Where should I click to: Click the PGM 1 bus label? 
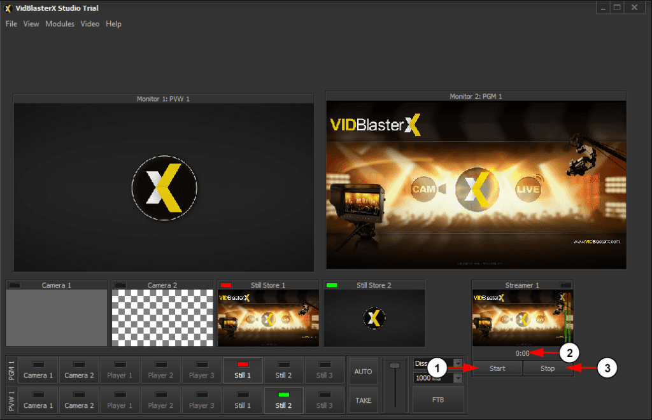click(x=11, y=370)
